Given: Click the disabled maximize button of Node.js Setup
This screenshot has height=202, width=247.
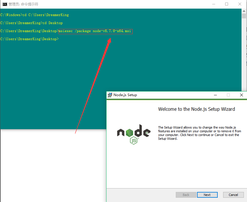Looking at the screenshot, I should click(x=228, y=95).
